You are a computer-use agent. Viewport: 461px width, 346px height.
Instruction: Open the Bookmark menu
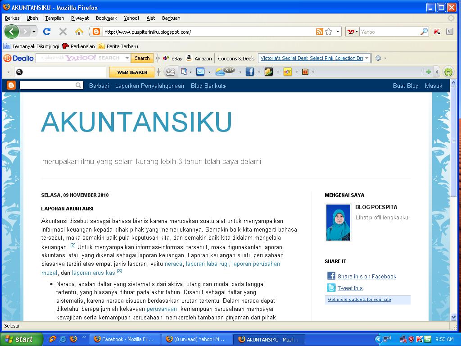coord(106,18)
